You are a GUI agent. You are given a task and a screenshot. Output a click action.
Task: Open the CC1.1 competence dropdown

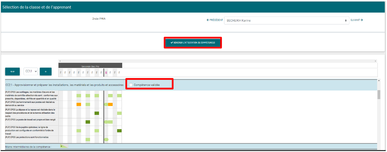click(31, 72)
